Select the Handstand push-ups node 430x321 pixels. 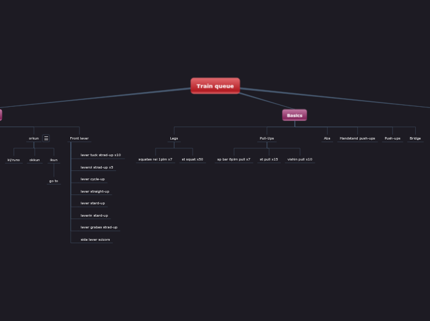pyautogui.click(x=357, y=138)
